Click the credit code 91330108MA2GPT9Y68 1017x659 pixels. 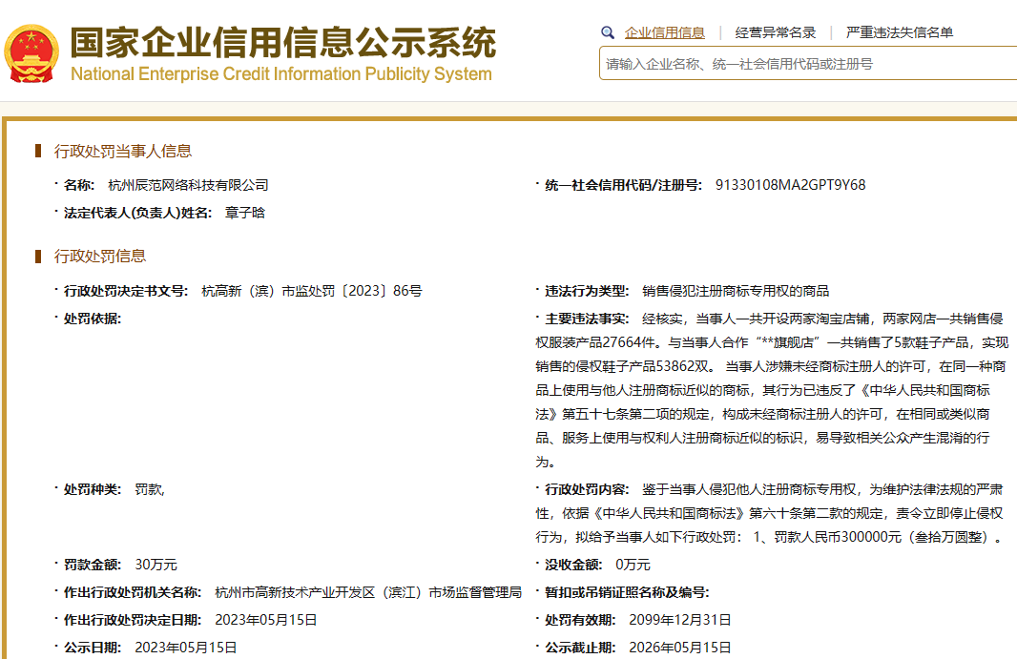(790, 185)
